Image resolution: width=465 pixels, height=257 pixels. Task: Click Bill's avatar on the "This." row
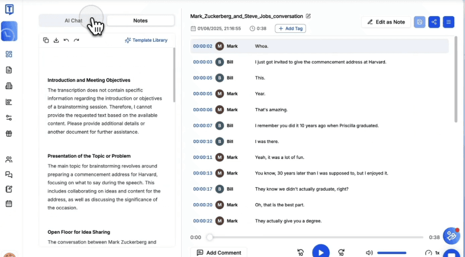(x=220, y=78)
